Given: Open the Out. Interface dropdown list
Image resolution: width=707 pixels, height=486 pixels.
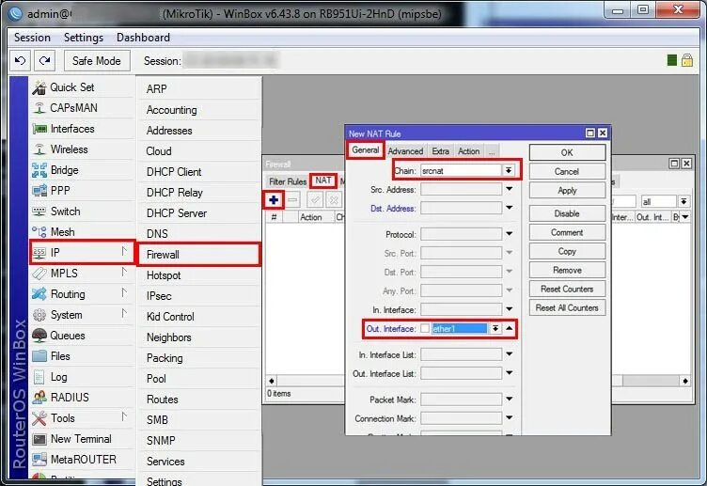Looking at the screenshot, I should [x=495, y=329].
